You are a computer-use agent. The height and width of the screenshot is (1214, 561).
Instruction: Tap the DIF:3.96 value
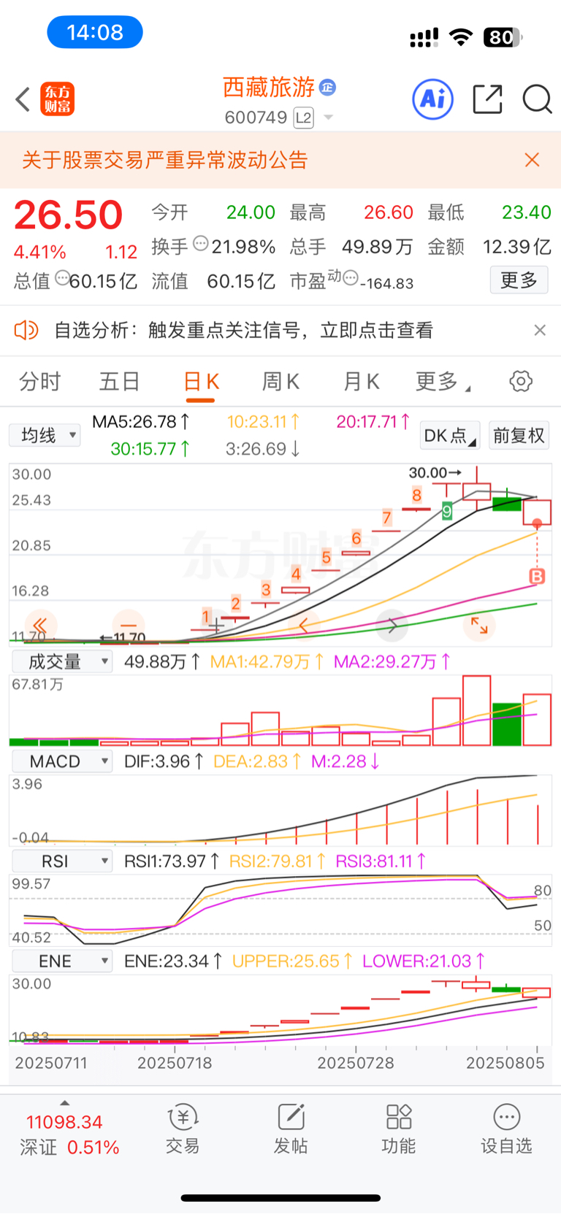coord(163,761)
